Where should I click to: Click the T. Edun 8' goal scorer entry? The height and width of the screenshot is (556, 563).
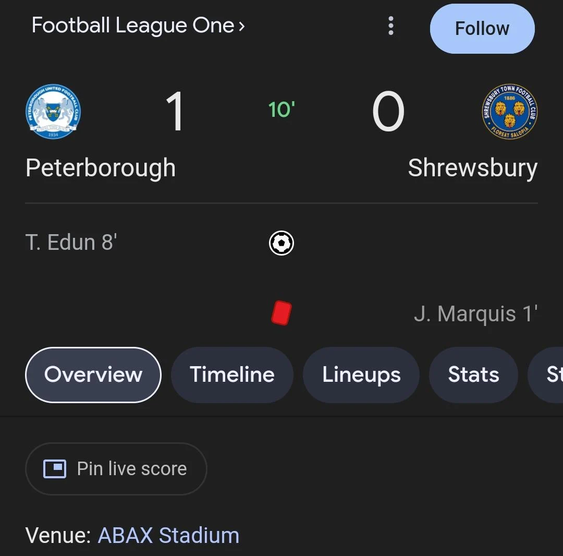pos(71,241)
